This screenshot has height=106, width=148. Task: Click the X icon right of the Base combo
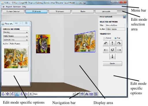pos(78,94)
